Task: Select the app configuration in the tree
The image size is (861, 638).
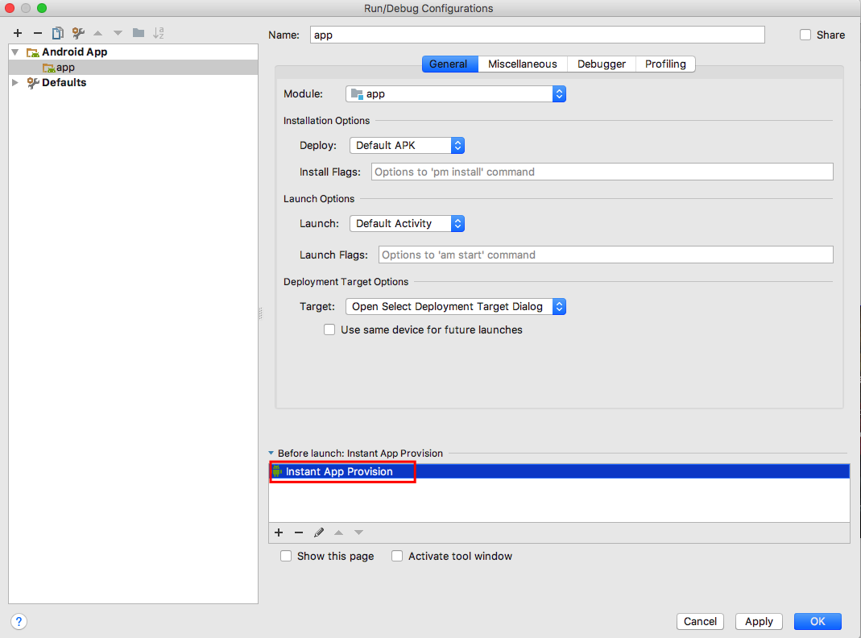Action: [134, 68]
